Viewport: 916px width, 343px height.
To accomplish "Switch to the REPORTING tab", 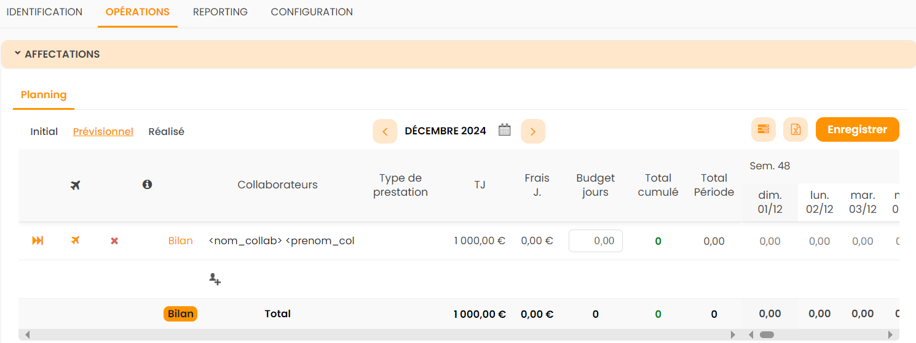I will (x=220, y=12).
